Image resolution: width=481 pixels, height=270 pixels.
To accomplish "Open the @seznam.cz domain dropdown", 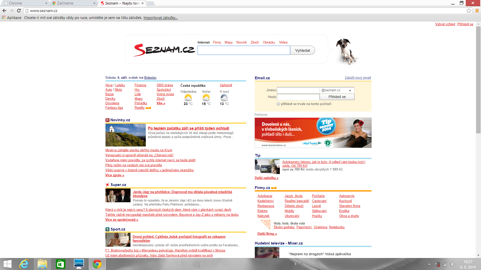I will pos(337,90).
